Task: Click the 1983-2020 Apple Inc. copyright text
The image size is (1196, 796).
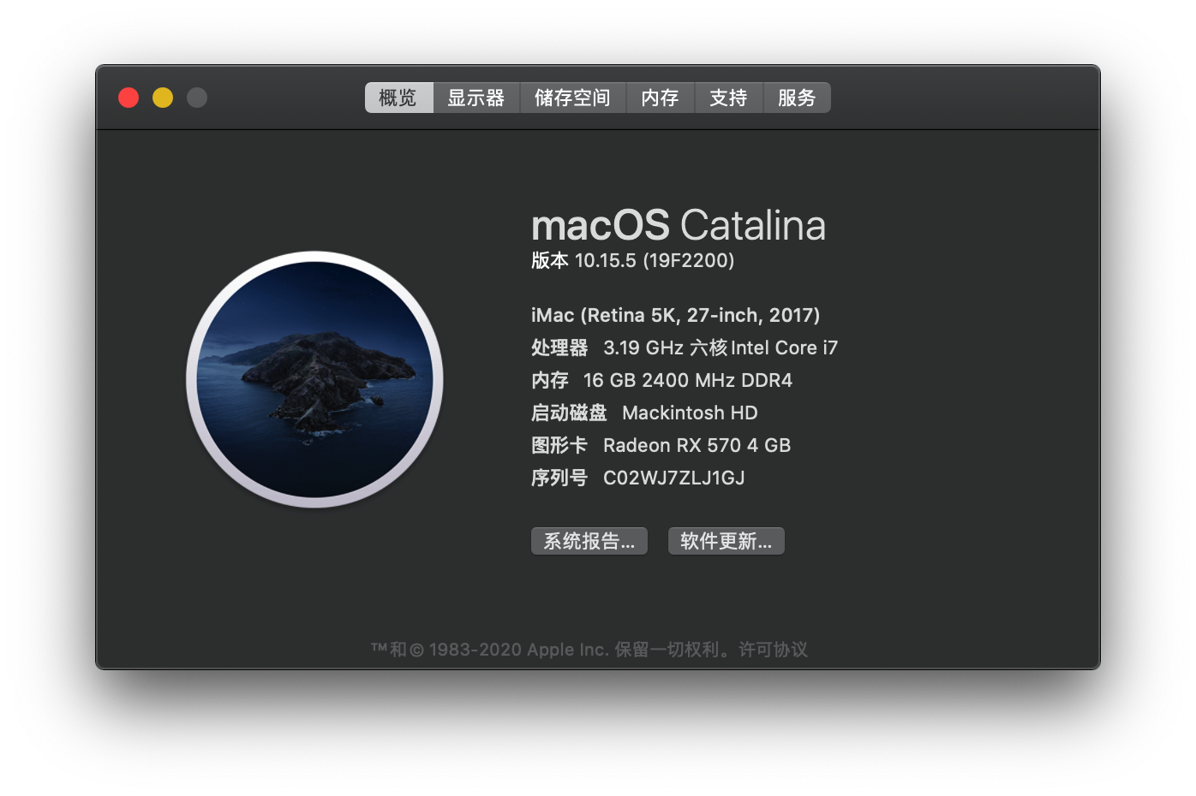Action: (518, 650)
